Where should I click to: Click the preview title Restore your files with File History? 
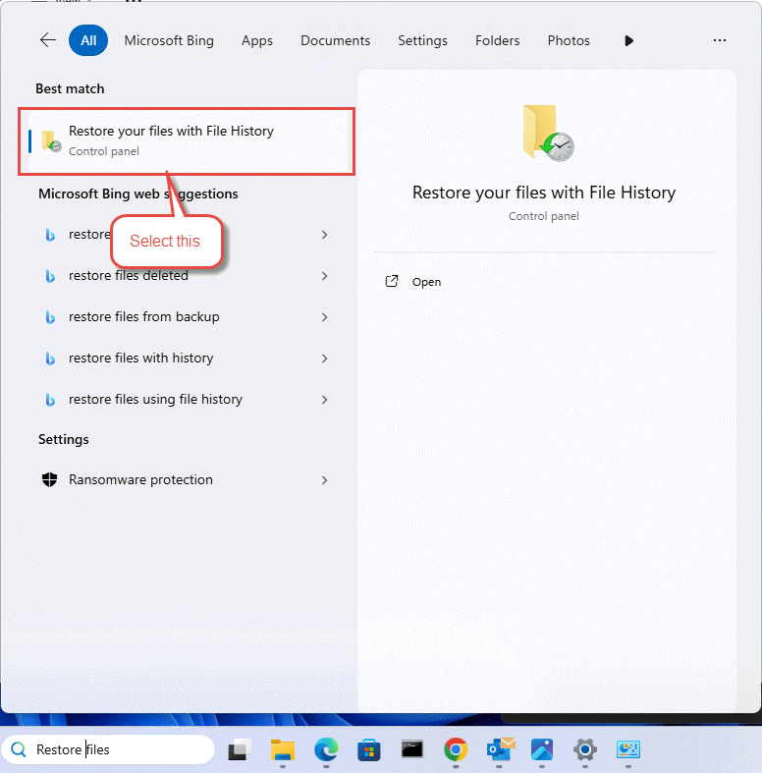544,193
